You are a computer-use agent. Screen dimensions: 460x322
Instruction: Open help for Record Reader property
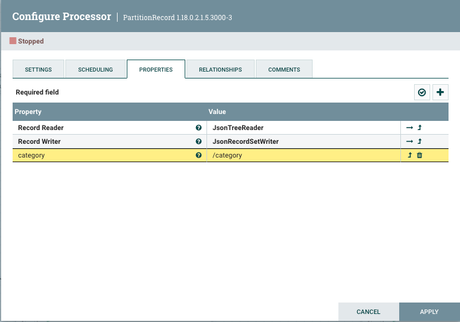[x=198, y=128]
